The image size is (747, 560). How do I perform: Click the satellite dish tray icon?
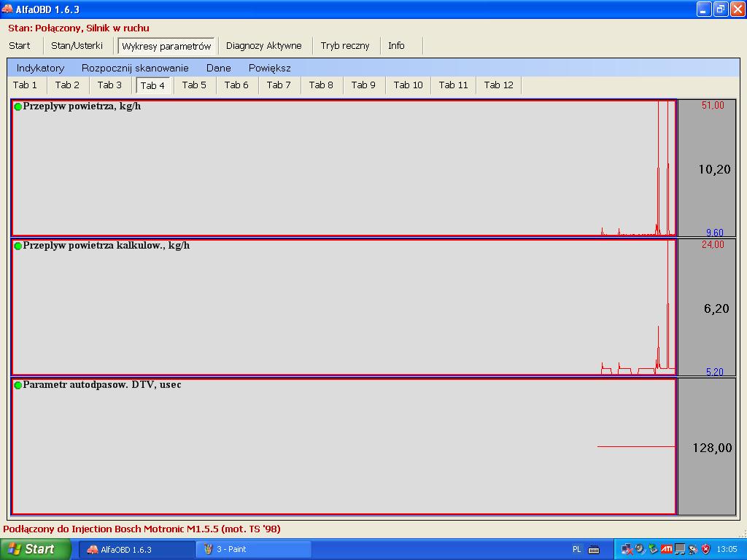(693, 550)
